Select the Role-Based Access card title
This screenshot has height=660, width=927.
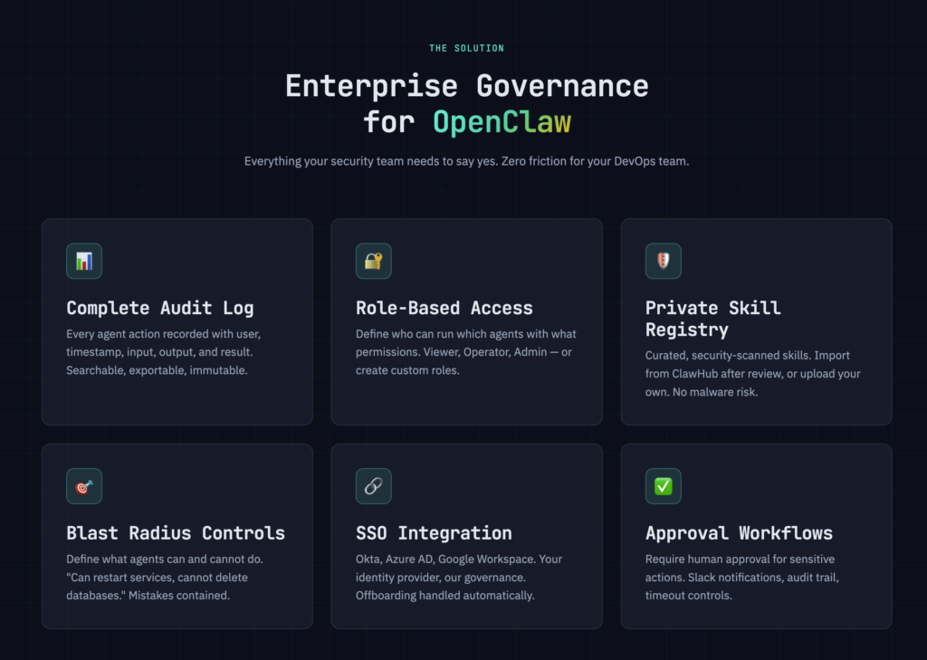pyautogui.click(x=444, y=308)
